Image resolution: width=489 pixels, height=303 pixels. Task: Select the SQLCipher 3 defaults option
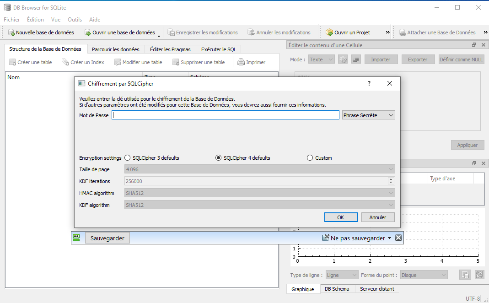(127, 157)
